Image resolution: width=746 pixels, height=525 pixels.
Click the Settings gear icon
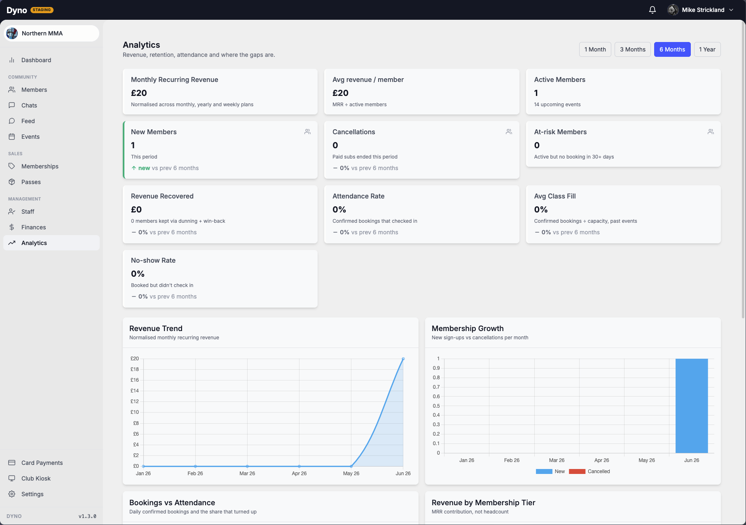click(x=12, y=494)
